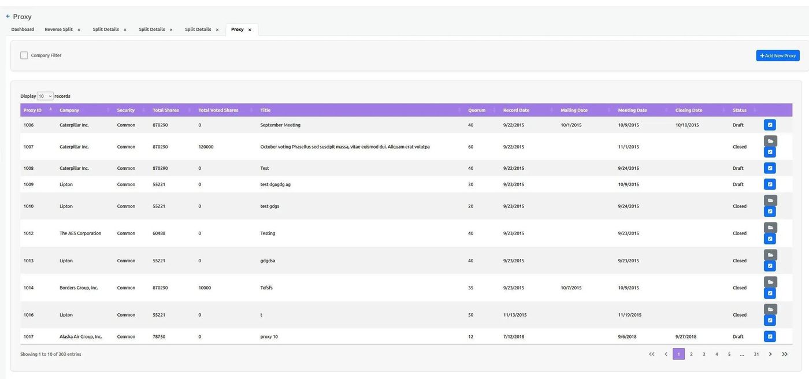Jump to last page with double-arrow icon
This screenshot has width=809, height=379.
[x=784, y=354]
